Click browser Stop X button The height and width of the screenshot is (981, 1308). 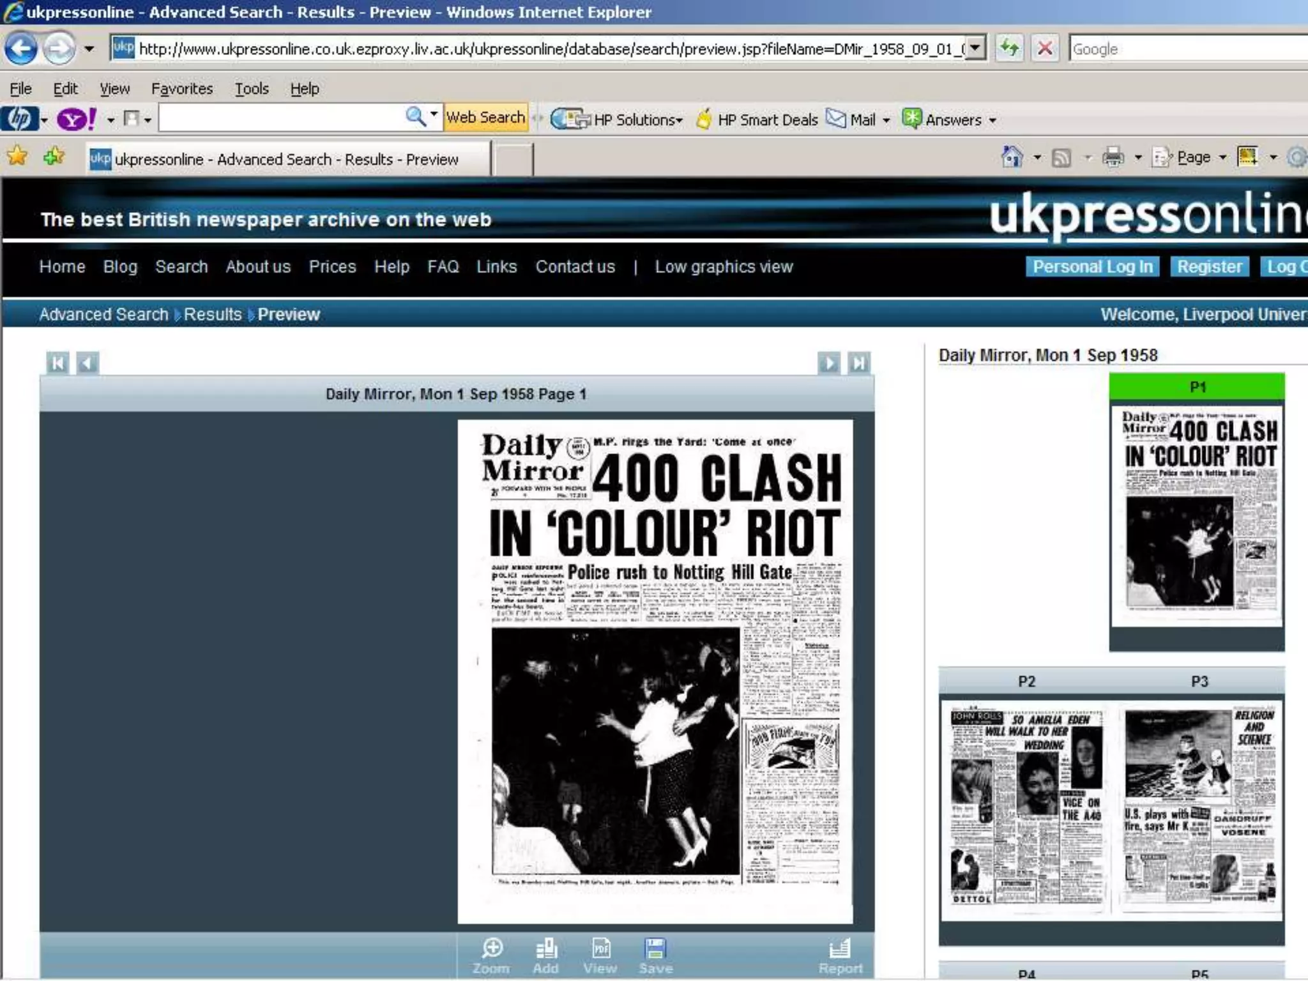(x=1045, y=49)
